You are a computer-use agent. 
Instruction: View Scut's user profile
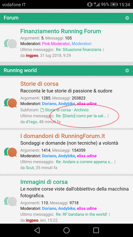coord(30,168)
